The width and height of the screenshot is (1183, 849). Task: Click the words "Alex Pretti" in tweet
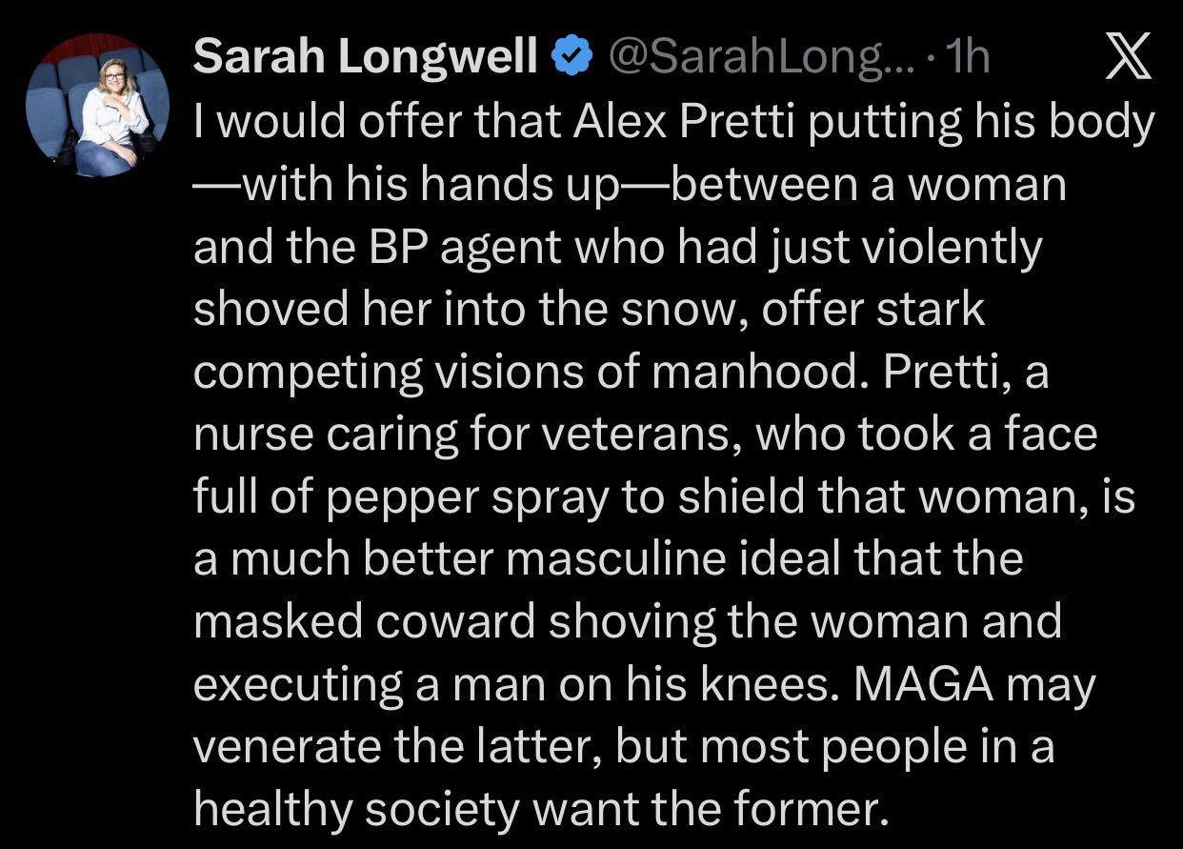[x=685, y=123]
